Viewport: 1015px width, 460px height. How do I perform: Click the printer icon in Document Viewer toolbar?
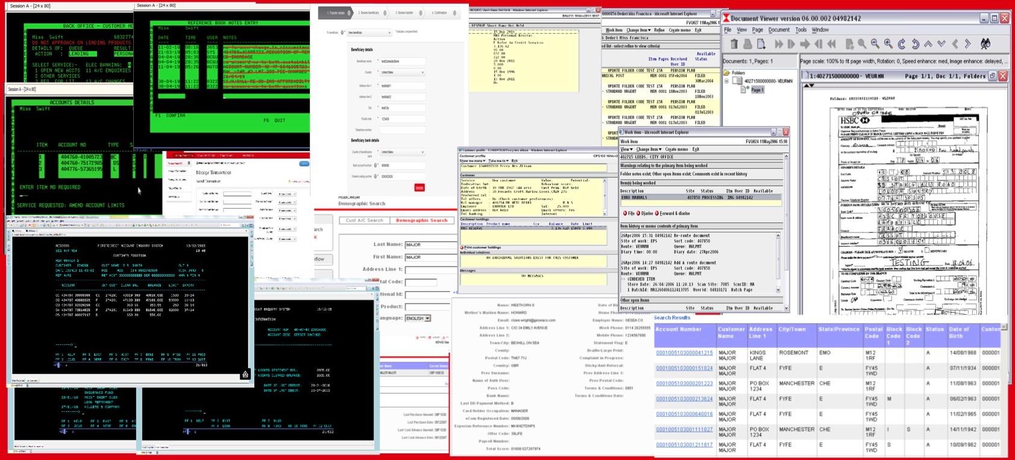(x=748, y=44)
